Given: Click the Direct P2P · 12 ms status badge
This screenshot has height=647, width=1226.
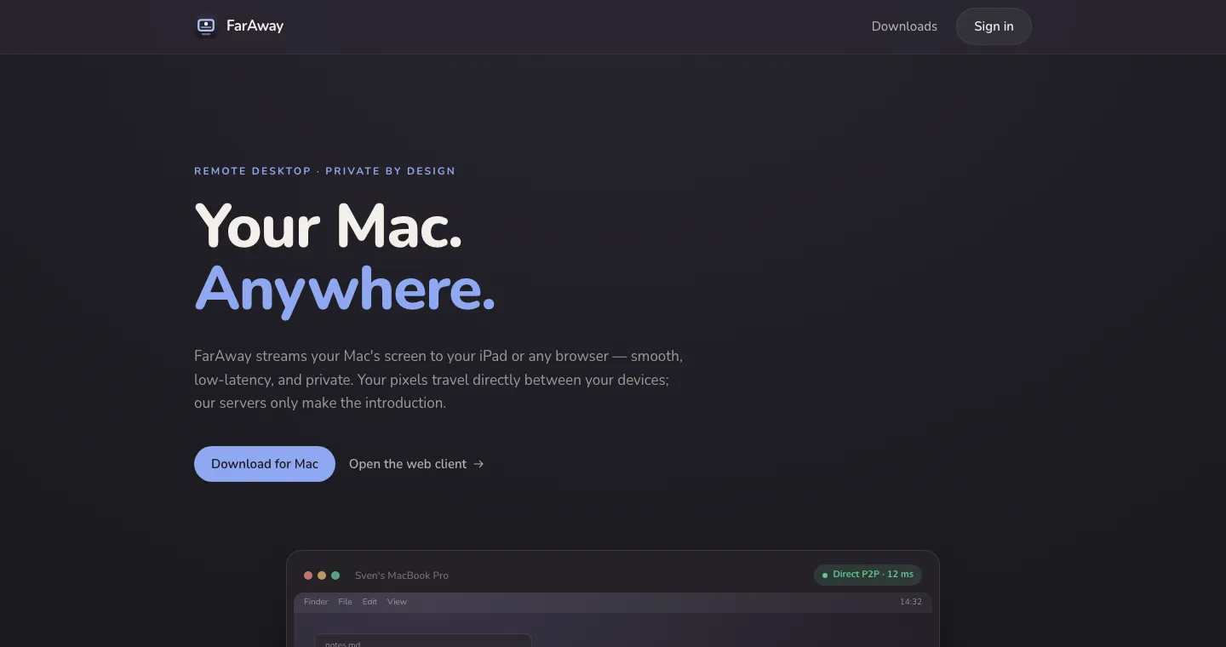Looking at the screenshot, I should point(868,575).
